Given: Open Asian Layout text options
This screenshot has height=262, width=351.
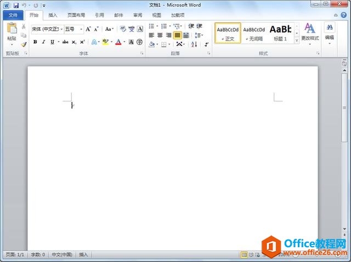Looking at the screenshot, I should point(179,44).
